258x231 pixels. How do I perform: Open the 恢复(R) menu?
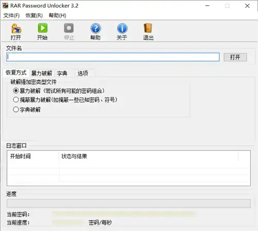(34, 15)
